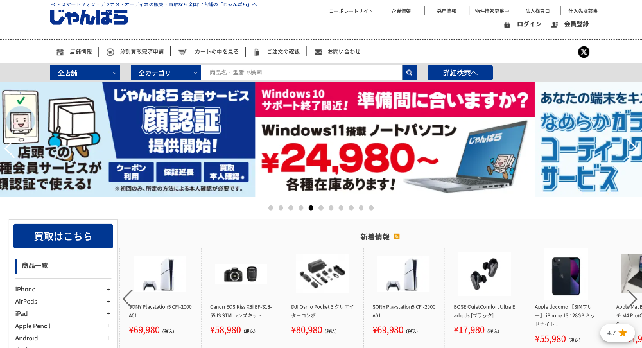Click the じゃんぱら logo
The width and height of the screenshot is (642, 348).
(x=89, y=17)
